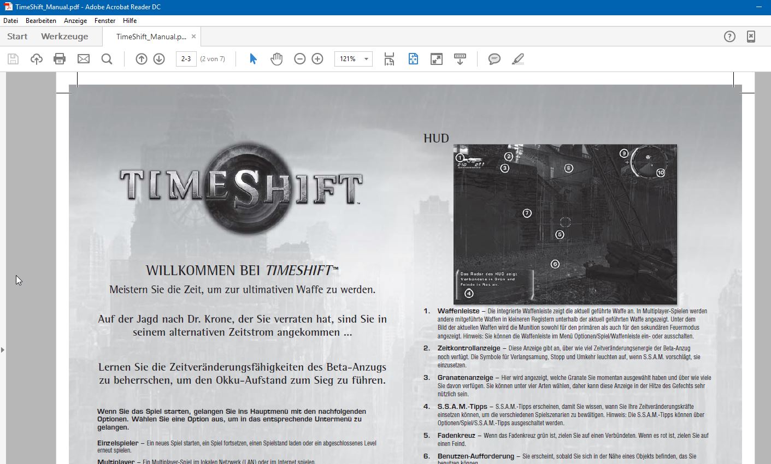Click the WILLKOMMEN BEI TIMESHIFT heading
Screen dimensions: 771x464
click(x=242, y=270)
